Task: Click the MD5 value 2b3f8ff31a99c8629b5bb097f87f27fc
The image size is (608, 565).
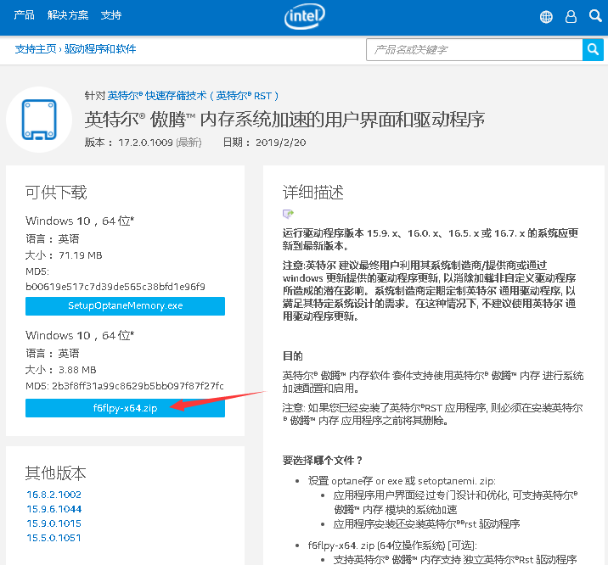Action: (x=138, y=386)
